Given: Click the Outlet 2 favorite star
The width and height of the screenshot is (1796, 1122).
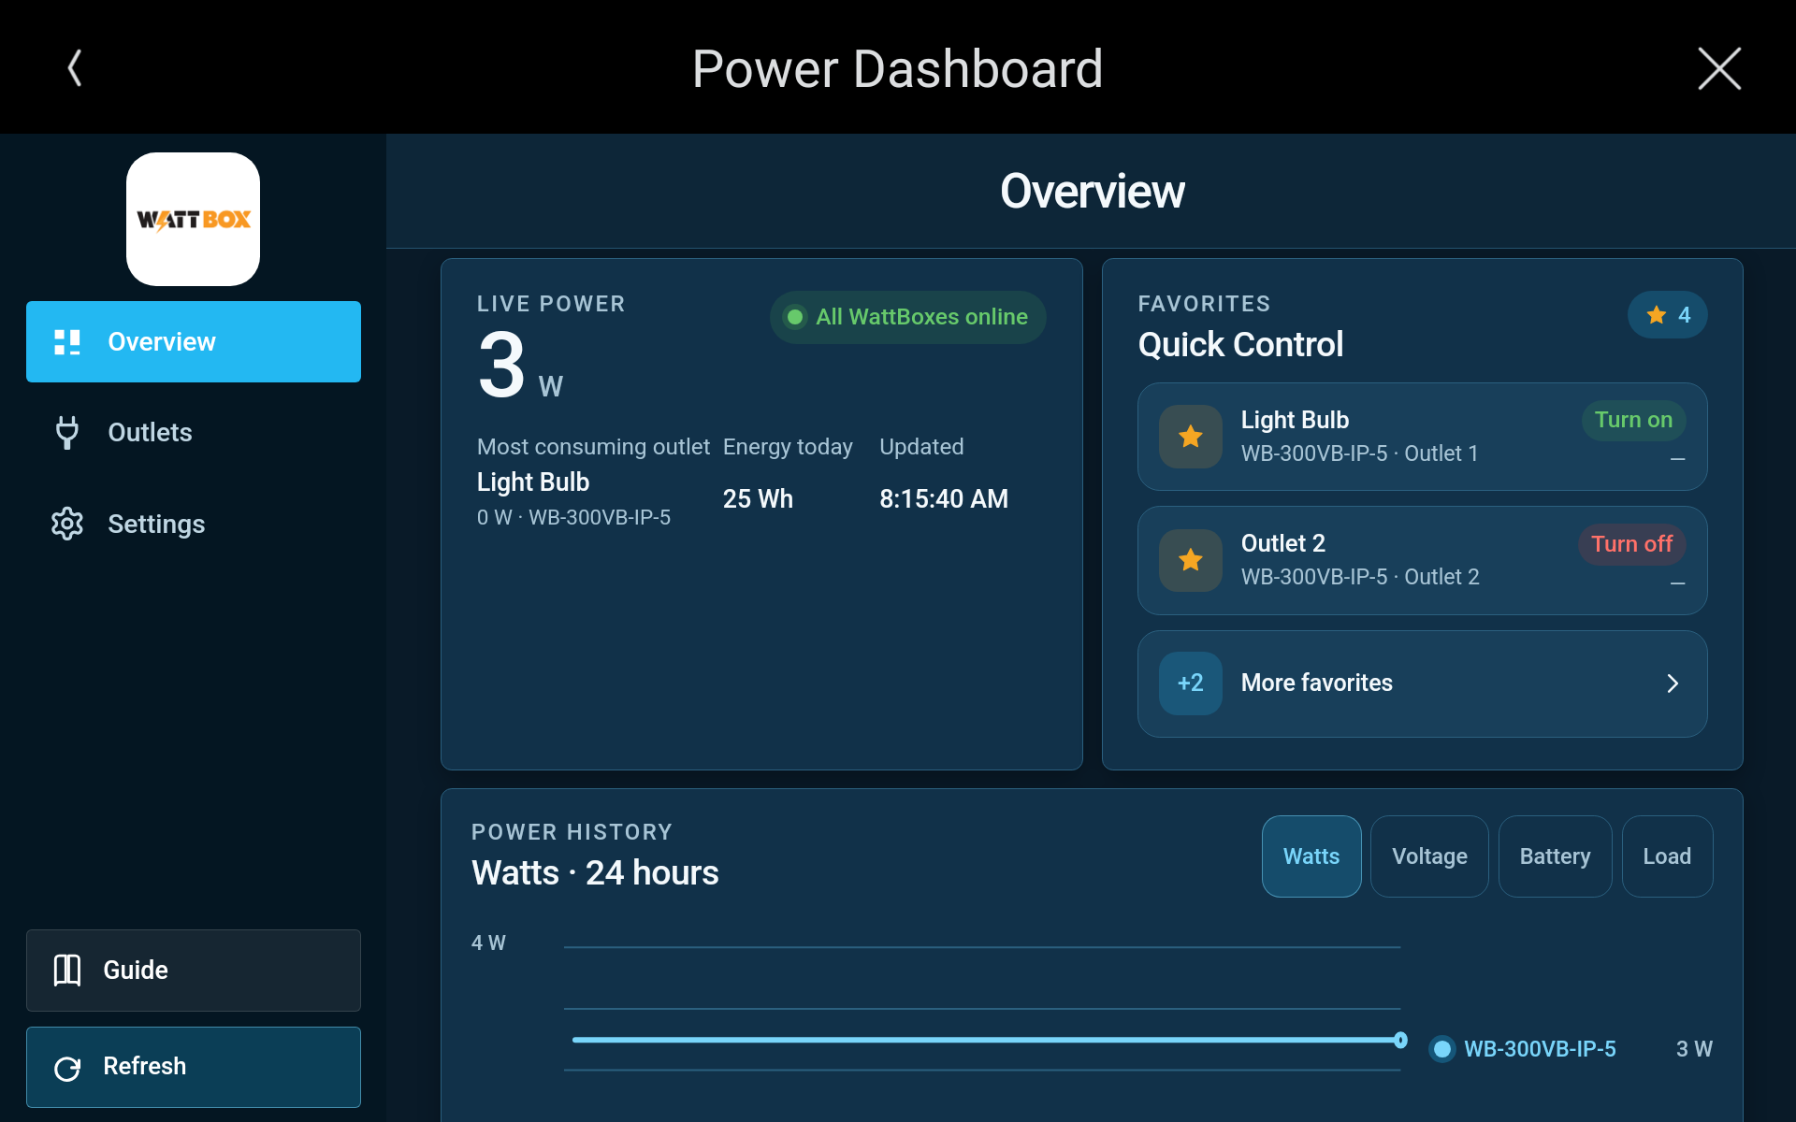Looking at the screenshot, I should (1191, 560).
